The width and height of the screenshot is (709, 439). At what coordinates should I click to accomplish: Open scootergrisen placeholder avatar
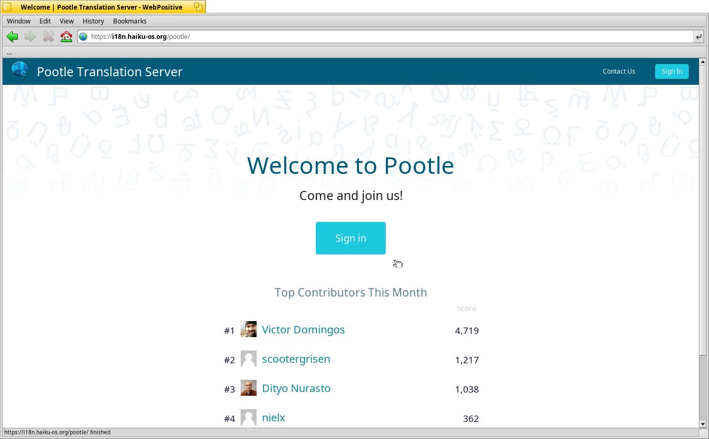pyautogui.click(x=249, y=358)
